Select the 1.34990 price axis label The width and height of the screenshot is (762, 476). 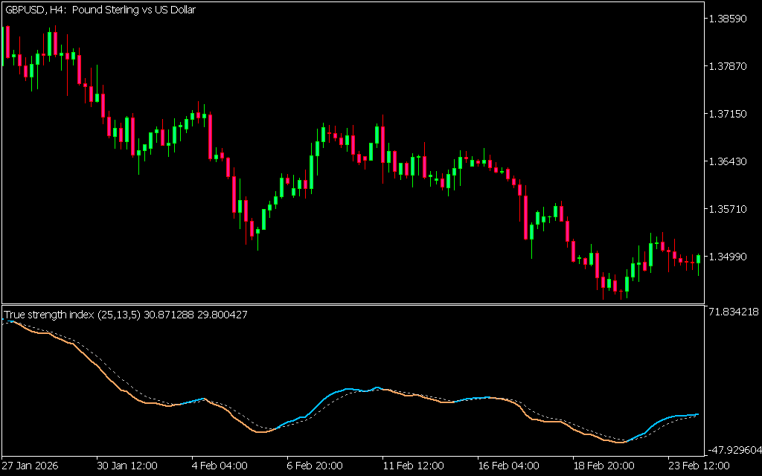pos(729,257)
